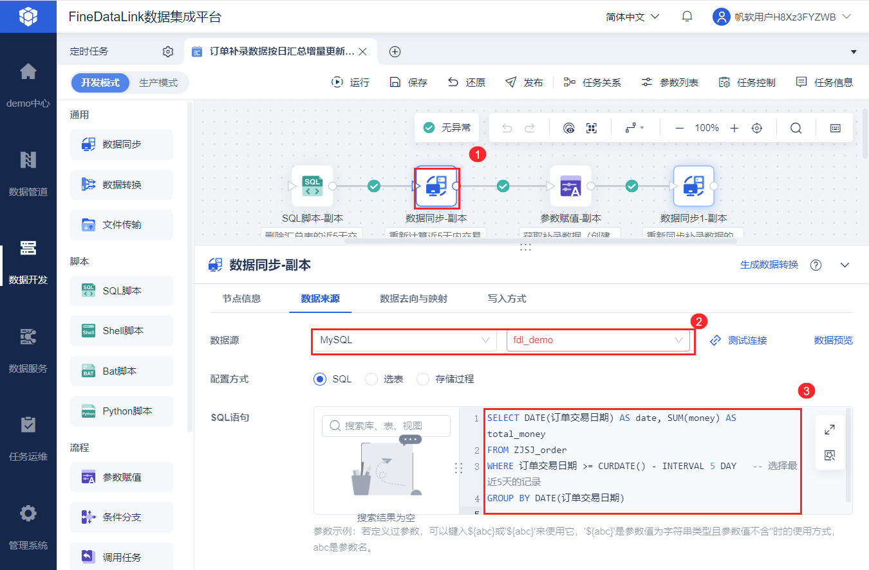Click 还原 to restore the task

(x=466, y=82)
